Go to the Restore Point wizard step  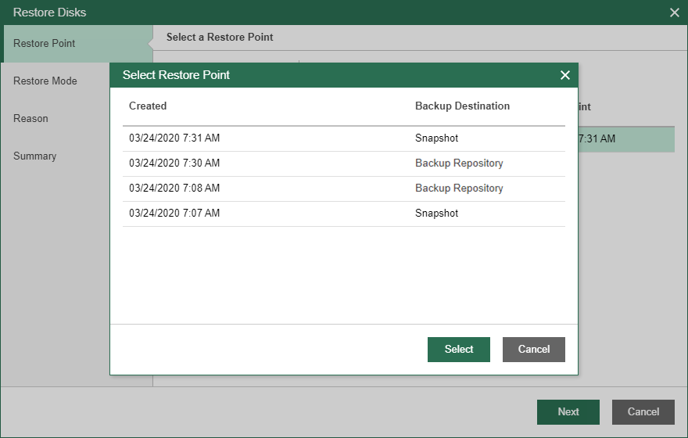point(45,43)
